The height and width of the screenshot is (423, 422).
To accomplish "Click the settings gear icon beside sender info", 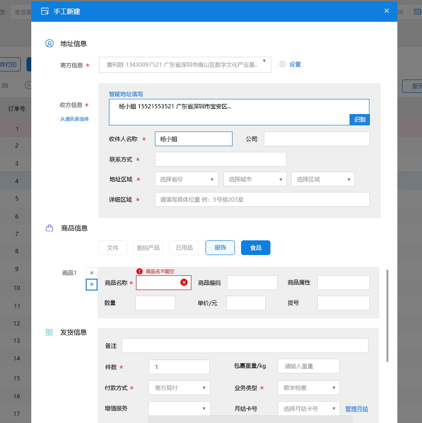I will coord(283,64).
